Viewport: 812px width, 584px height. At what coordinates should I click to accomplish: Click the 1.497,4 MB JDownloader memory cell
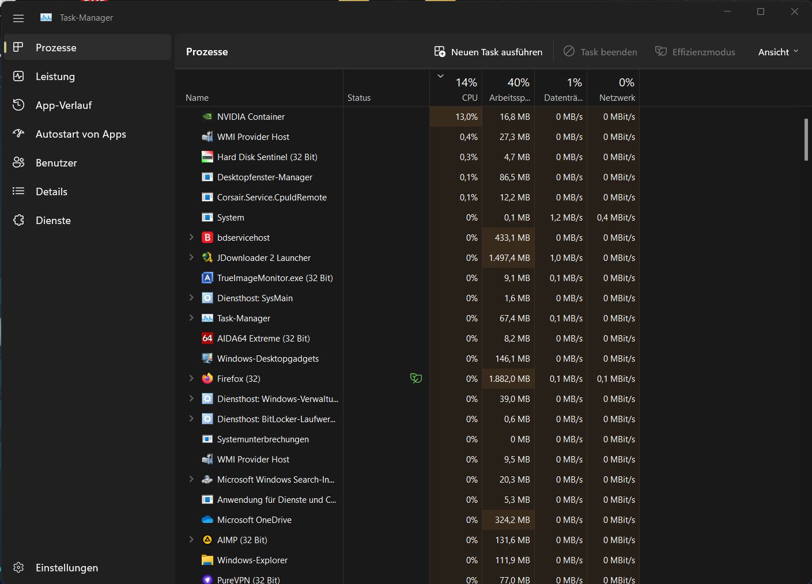(x=508, y=257)
